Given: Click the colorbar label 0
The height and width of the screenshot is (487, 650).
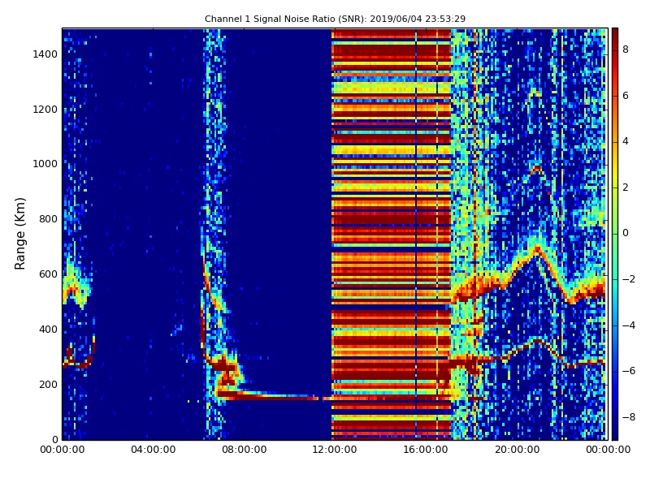Looking at the screenshot, I should coord(626,233).
